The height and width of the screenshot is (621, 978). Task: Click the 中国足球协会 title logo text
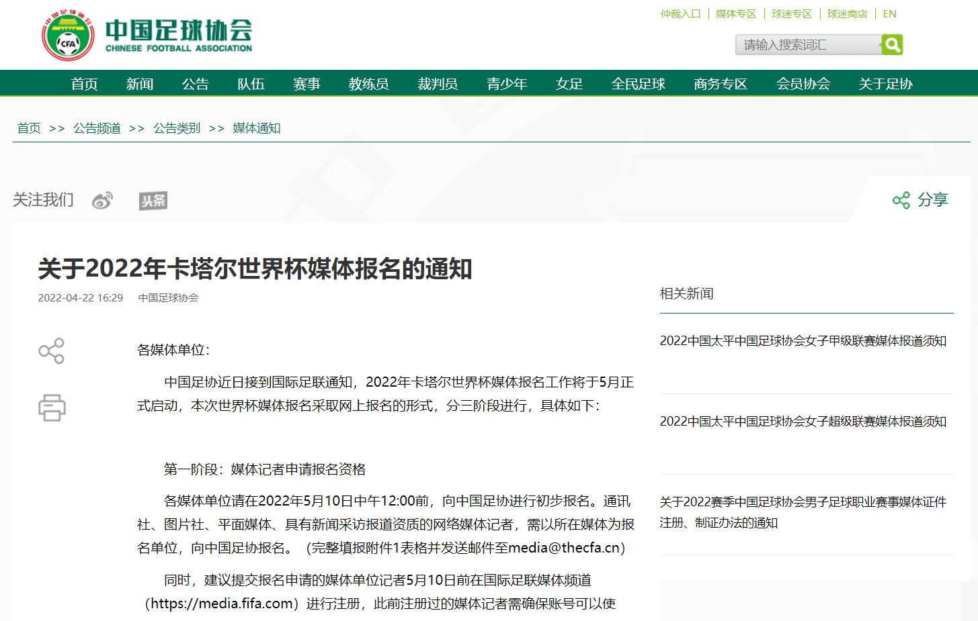click(179, 35)
